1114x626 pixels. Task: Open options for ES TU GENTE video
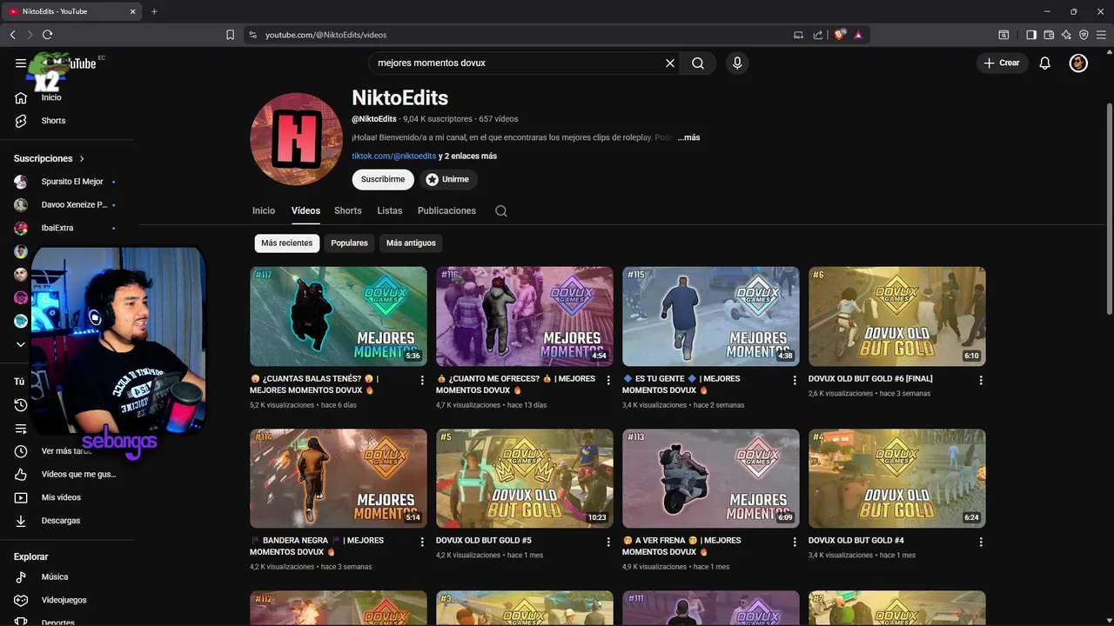[795, 380]
